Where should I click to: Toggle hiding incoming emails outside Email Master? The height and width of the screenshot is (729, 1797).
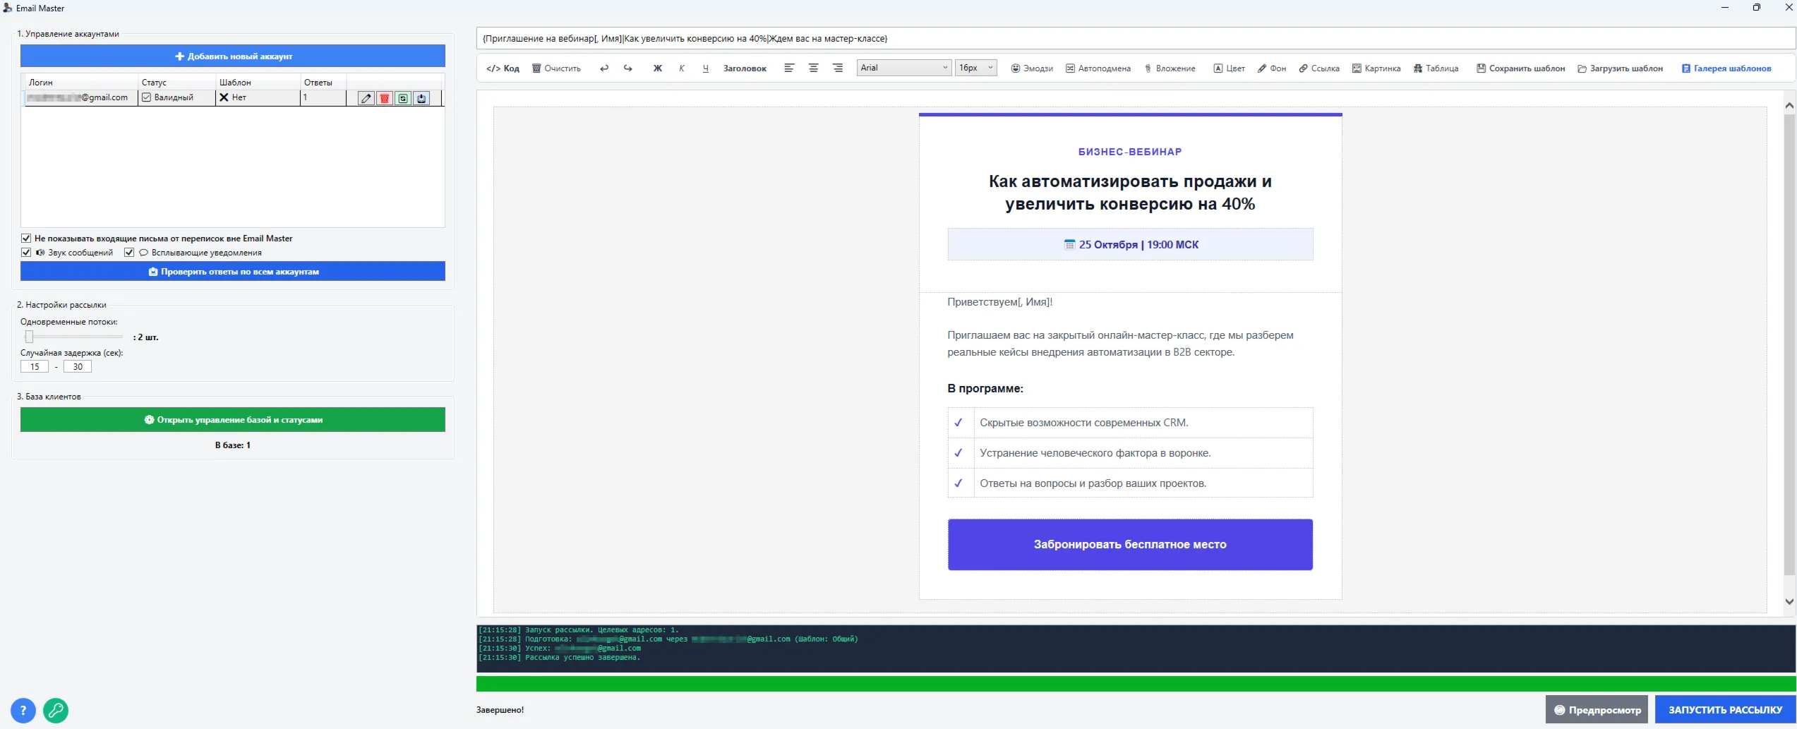click(26, 239)
